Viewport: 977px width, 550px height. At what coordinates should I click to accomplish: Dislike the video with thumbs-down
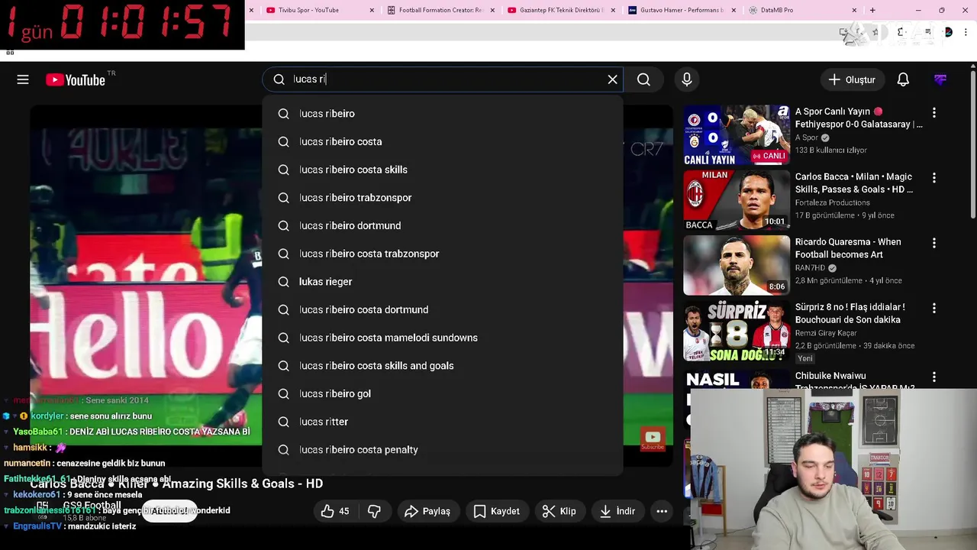374,511
